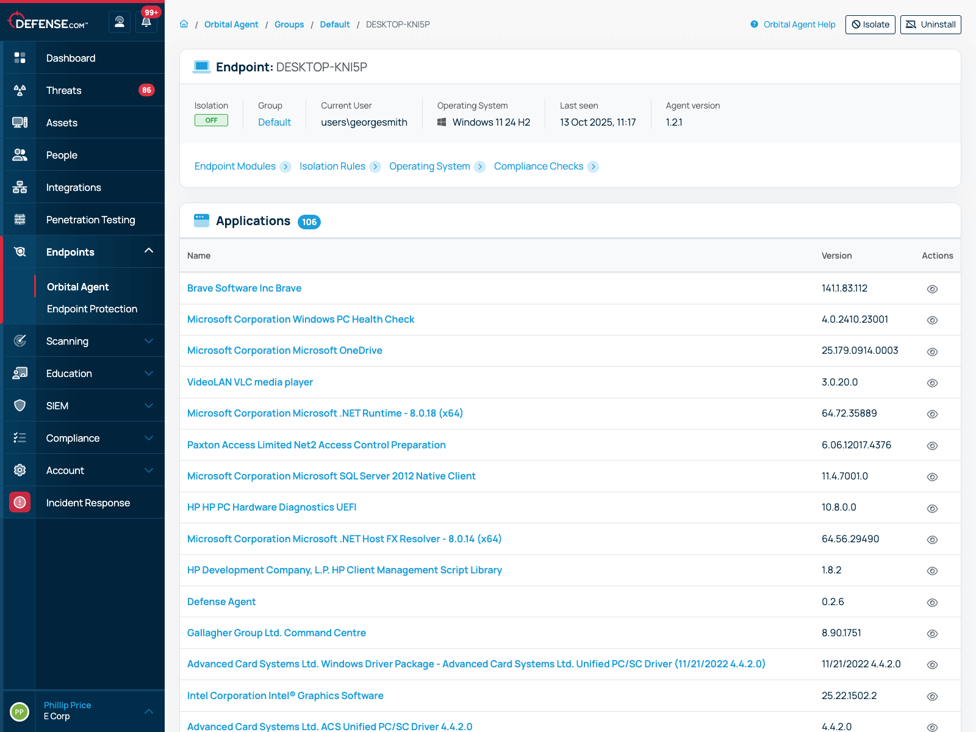Click the Dashboard sidebar icon
The width and height of the screenshot is (976, 732).
pos(20,58)
